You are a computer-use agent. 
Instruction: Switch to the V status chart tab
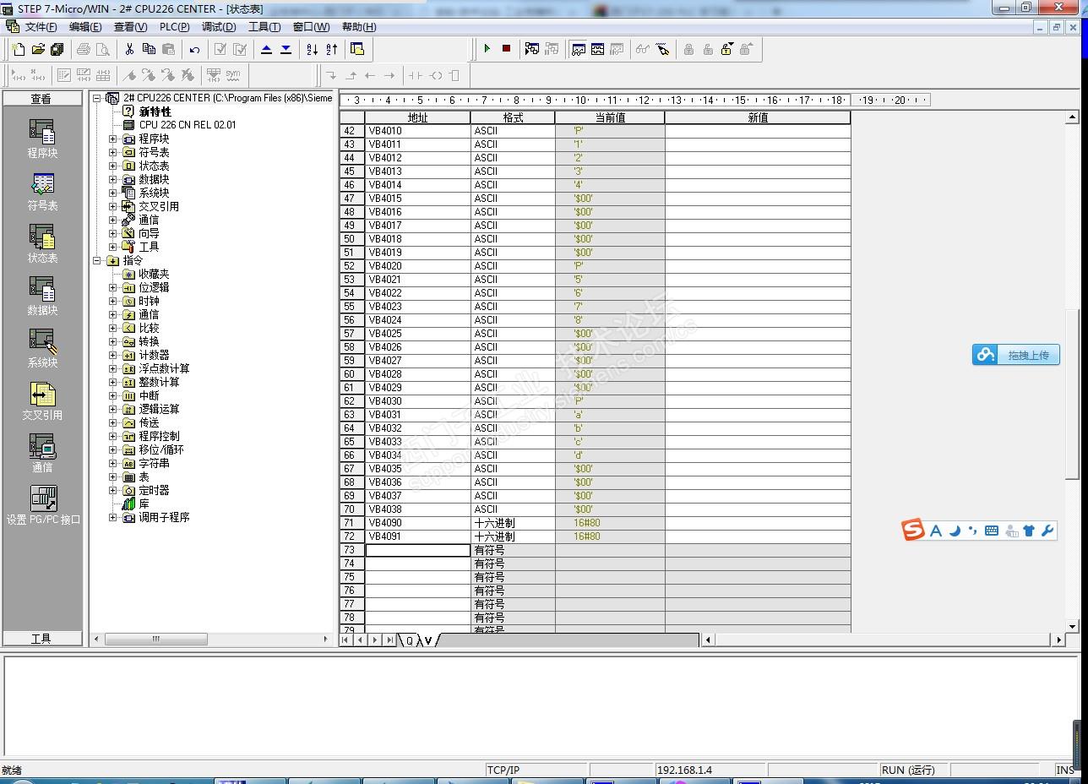pos(428,640)
